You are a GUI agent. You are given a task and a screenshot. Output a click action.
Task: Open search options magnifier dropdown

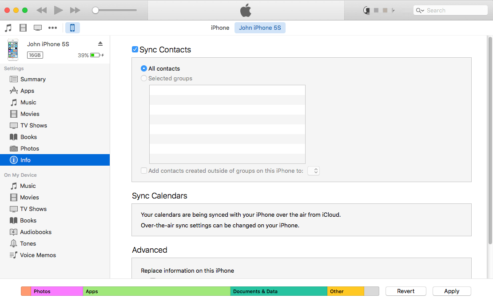[x=420, y=10]
